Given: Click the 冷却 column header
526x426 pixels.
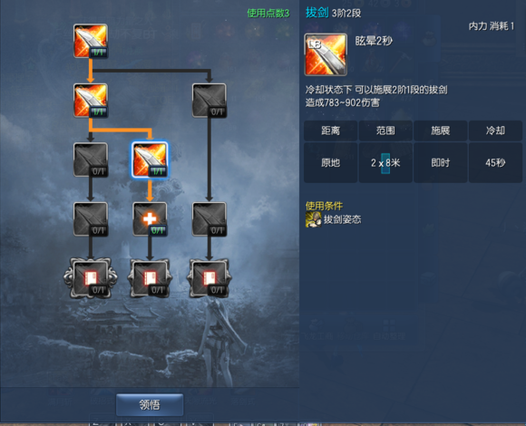Looking at the screenshot, I should (x=495, y=131).
